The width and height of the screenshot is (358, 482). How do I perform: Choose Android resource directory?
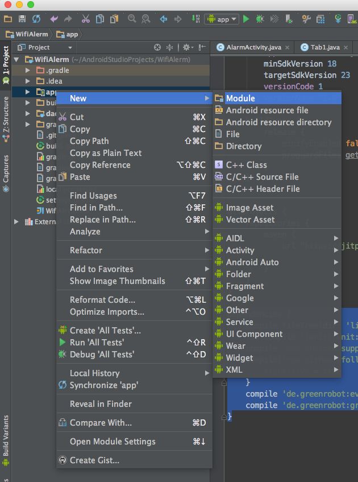click(277, 122)
